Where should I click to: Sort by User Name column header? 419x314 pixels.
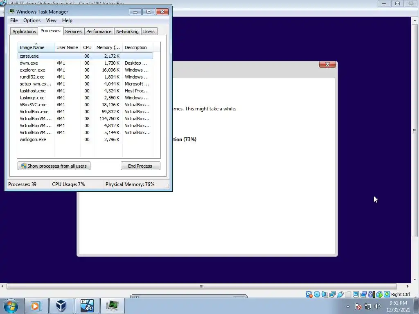pyautogui.click(x=67, y=47)
